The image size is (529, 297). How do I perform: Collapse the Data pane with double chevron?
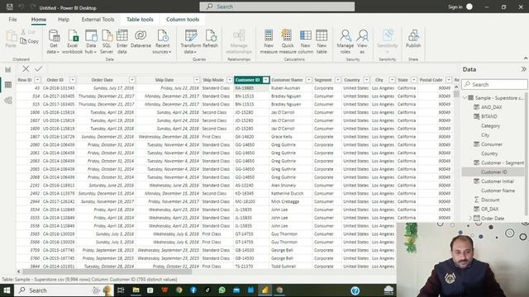pos(523,69)
